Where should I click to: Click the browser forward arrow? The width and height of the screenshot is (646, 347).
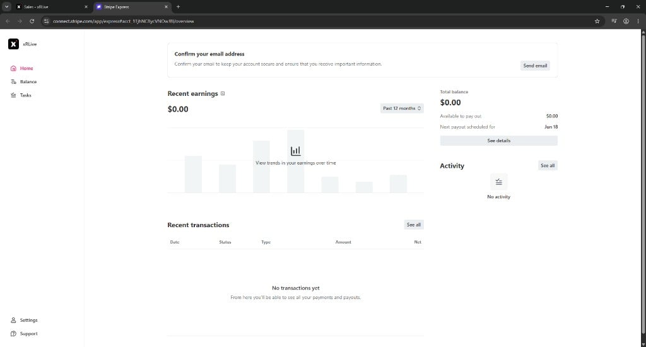coord(20,21)
